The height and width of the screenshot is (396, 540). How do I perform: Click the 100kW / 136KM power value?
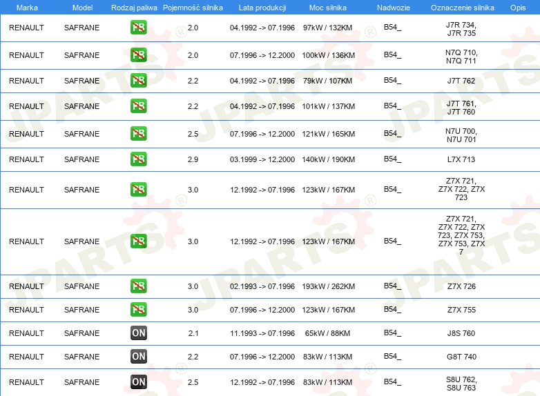click(328, 55)
